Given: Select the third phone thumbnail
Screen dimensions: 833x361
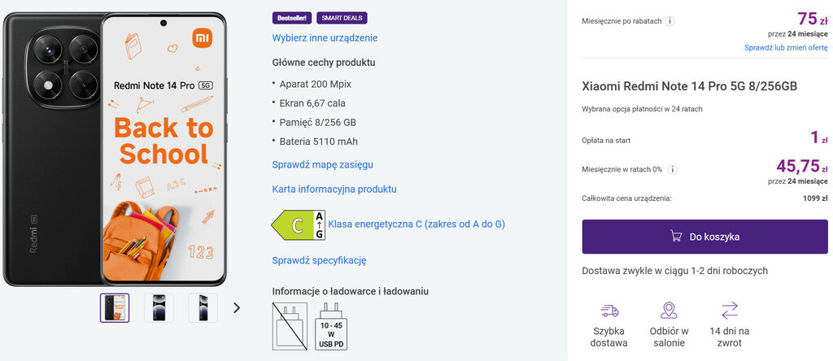Looking at the screenshot, I should [203, 307].
